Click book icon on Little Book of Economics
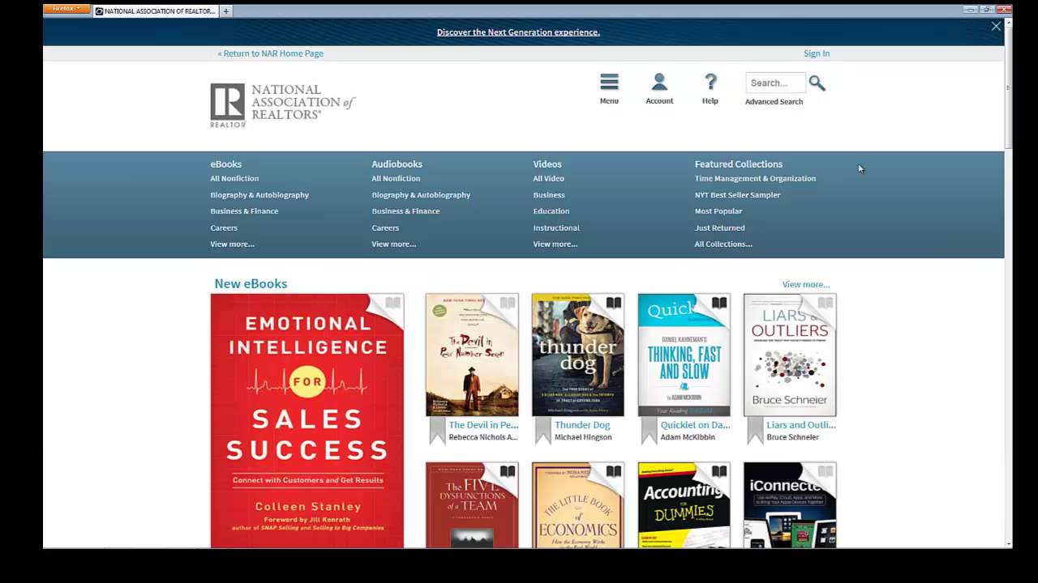 614,471
